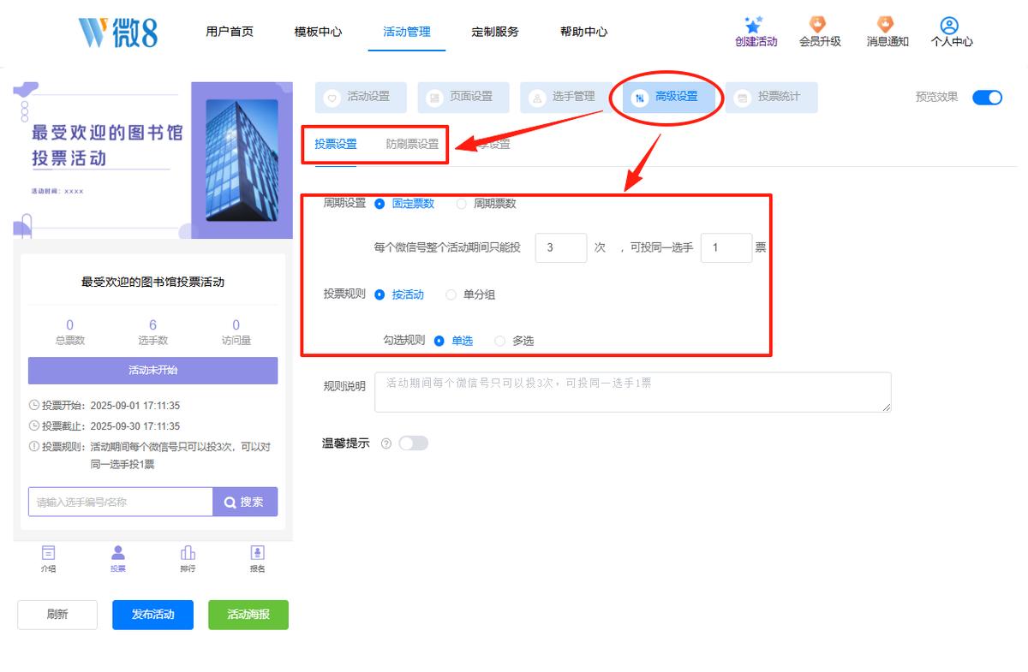Toggle the 预览效果 switch
Image resolution: width=1028 pixels, height=672 pixels.
[987, 97]
